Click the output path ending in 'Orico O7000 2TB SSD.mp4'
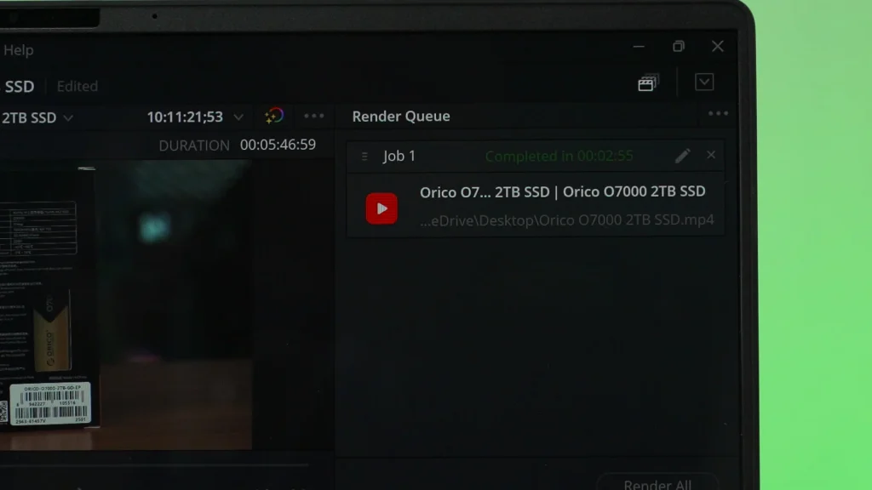The width and height of the screenshot is (872, 490). tap(566, 220)
